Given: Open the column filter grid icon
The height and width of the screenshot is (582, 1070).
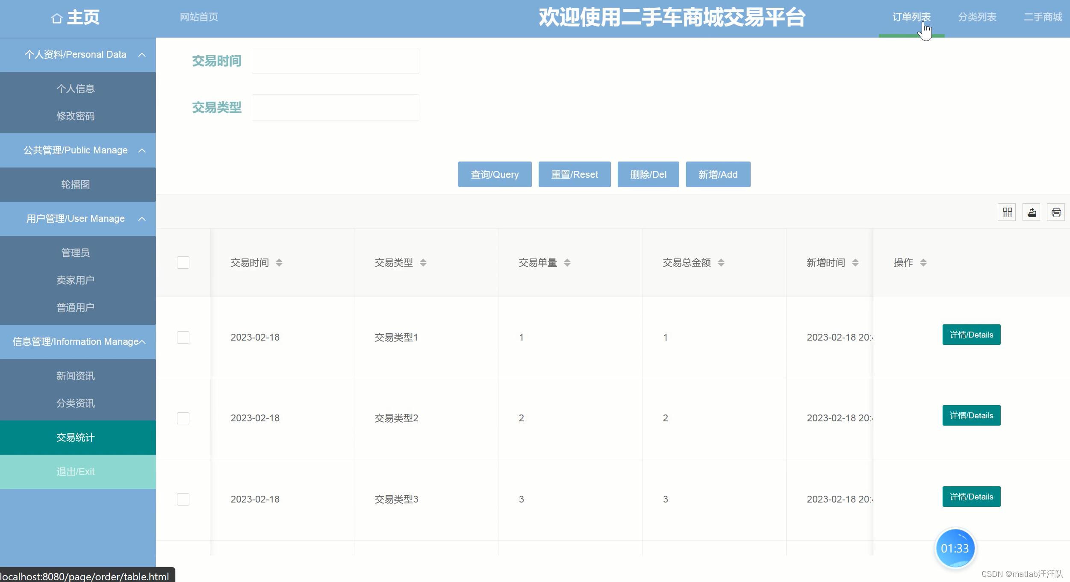Looking at the screenshot, I should 1007,212.
